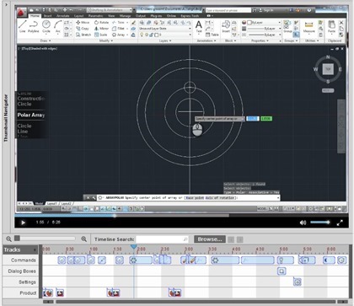354x306 pixels.
Task: Expand the Properties panel title
Action: [x=260, y=40]
